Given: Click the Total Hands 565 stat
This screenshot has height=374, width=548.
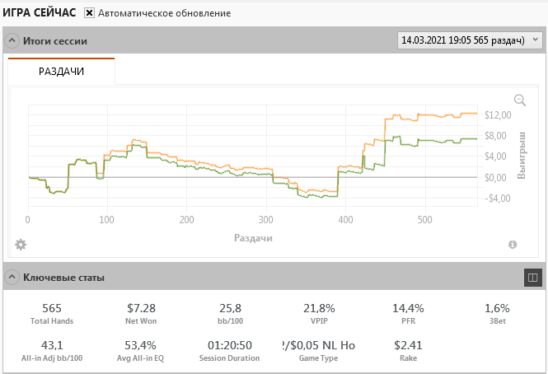Looking at the screenshot, I should click(x=52, y=314).
